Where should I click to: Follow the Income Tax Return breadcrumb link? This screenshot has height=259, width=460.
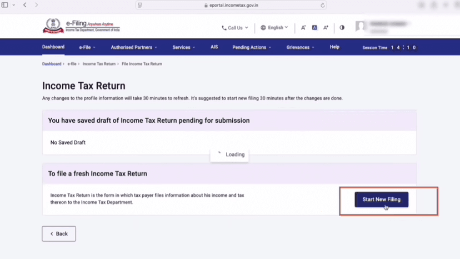99,64
